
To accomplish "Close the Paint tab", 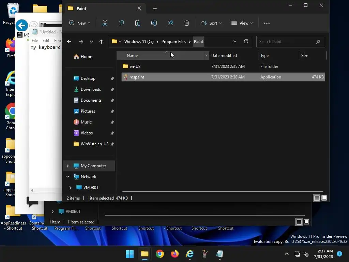I will 139,8.
